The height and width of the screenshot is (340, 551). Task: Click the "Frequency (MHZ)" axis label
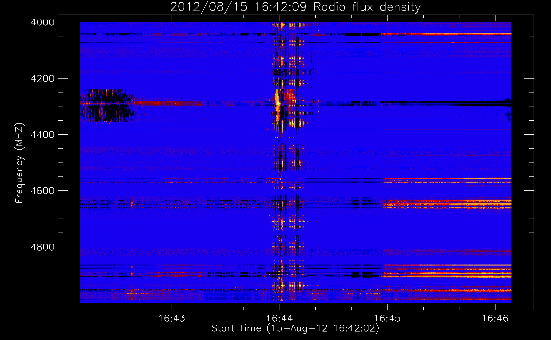tap(20, 163)
